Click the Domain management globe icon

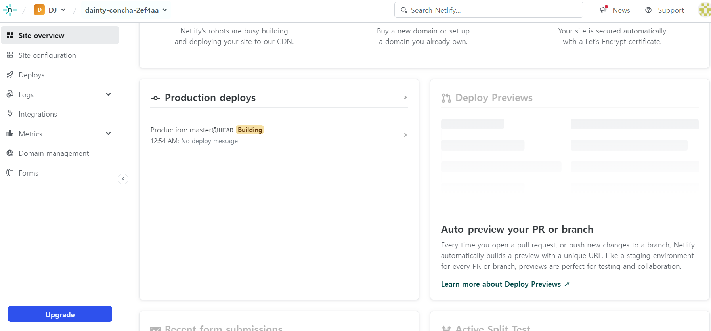[10, 153]
